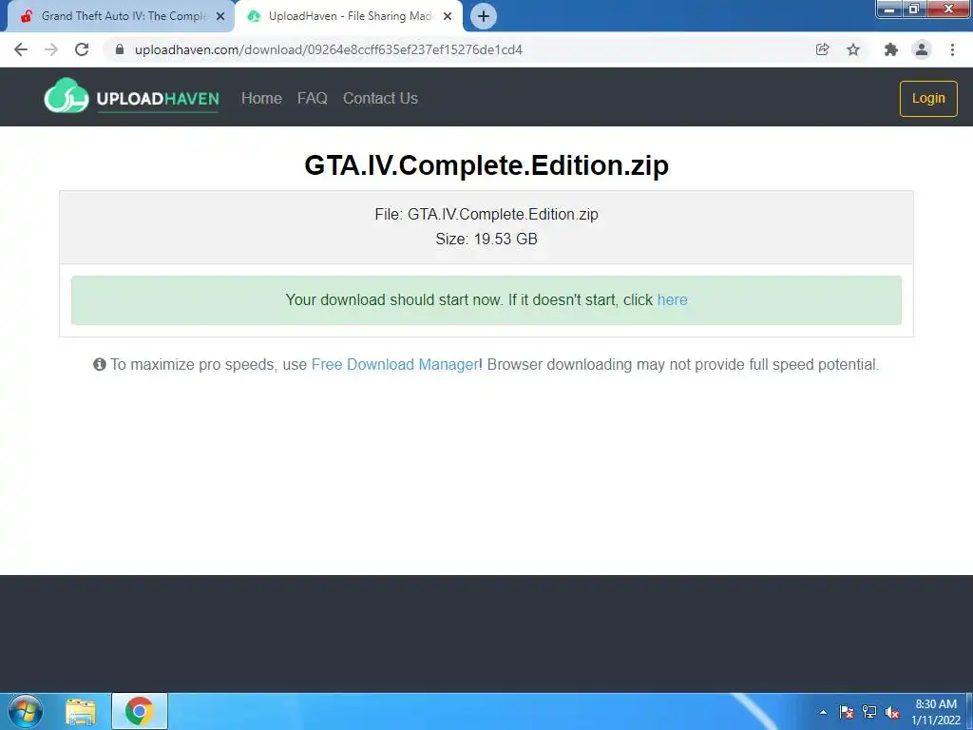The width and height of the screenshot is (973, 730).
Task: Select the UploadHaven File Sharing tab
Action: pos(350,16)
